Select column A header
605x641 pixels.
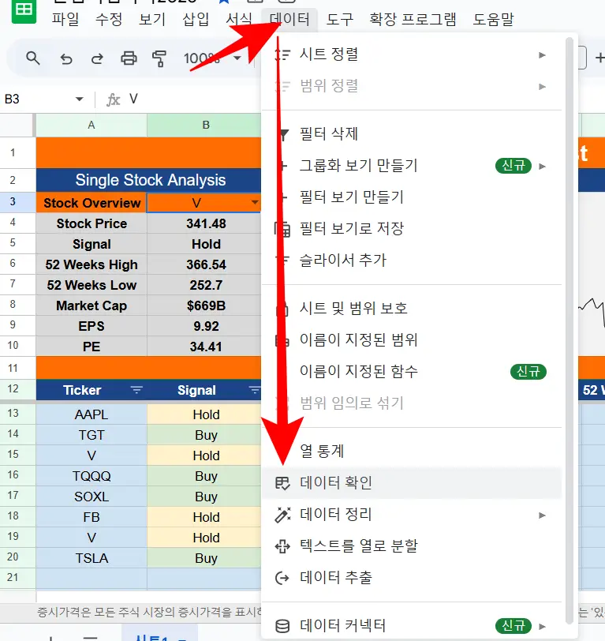pos(91,125)
